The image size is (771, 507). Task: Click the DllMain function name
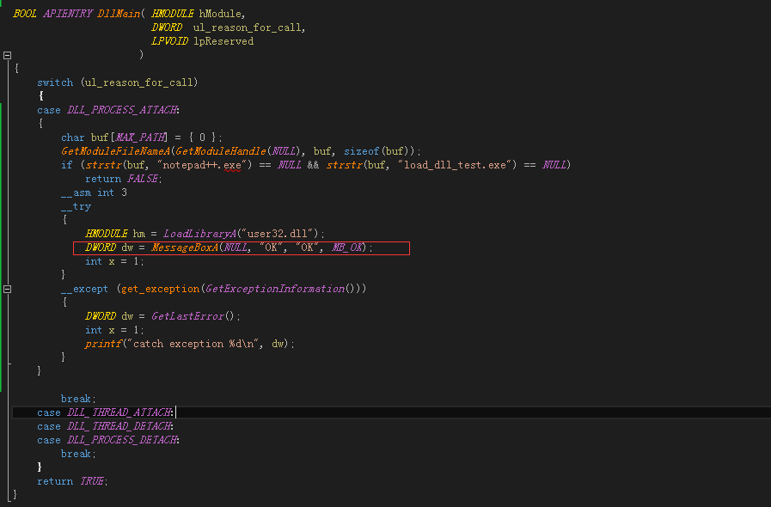[119, 14]
